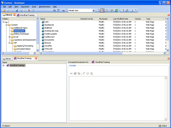Select the Editing Techniques folder
171x128 pixels.
point(21,34)
